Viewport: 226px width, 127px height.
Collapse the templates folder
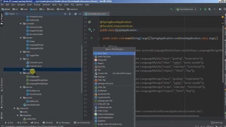(x=18, y=115)
